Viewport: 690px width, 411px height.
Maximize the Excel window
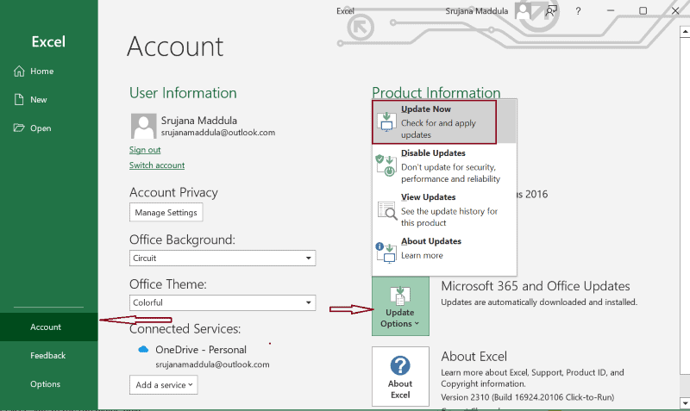(643, 10)
